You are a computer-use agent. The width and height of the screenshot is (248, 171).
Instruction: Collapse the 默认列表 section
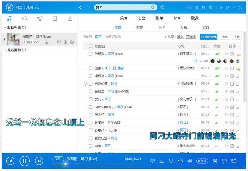(x=5, y=28)
